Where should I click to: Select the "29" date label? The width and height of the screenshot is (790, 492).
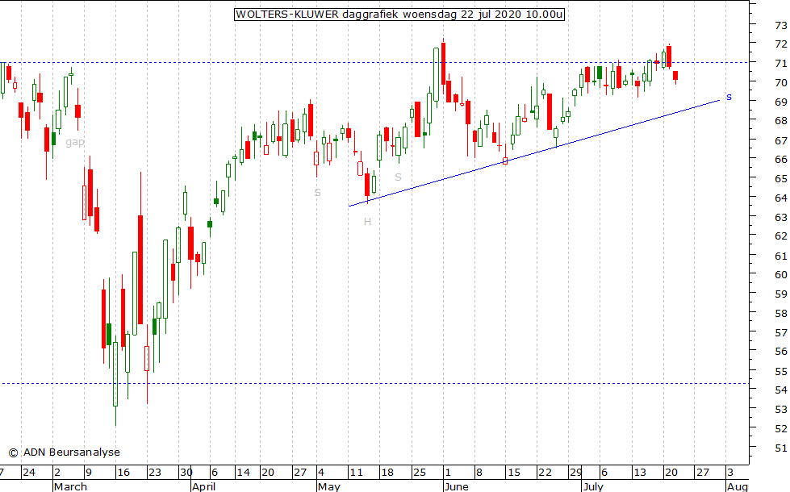576,473
